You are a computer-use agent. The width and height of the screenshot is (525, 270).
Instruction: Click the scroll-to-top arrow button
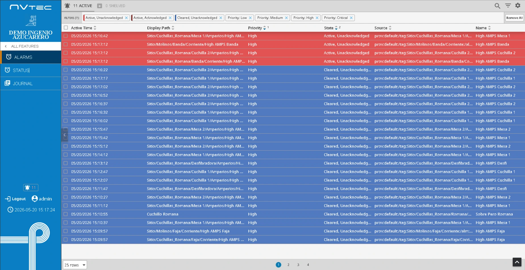(x=517, y=262)
